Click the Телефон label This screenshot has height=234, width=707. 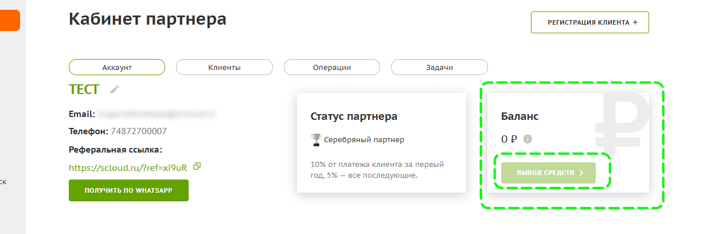coord(88,131)
